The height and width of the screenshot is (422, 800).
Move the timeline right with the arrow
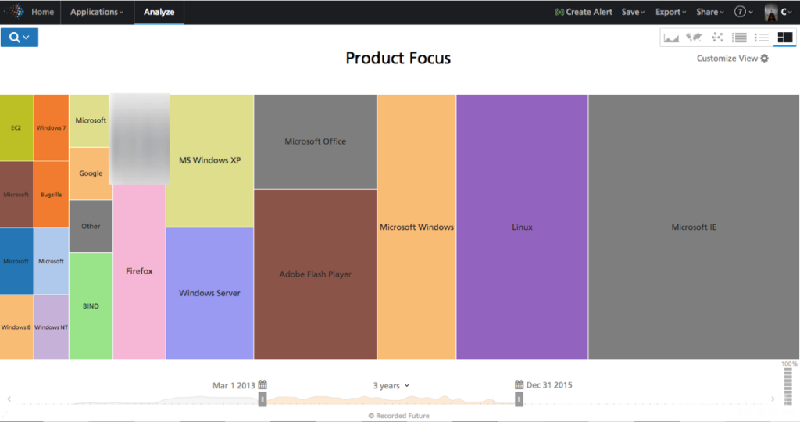[x=773, y=399]
